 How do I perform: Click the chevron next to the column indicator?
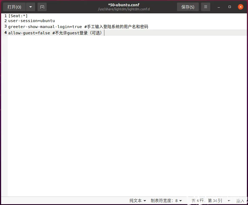click(229, 200)
